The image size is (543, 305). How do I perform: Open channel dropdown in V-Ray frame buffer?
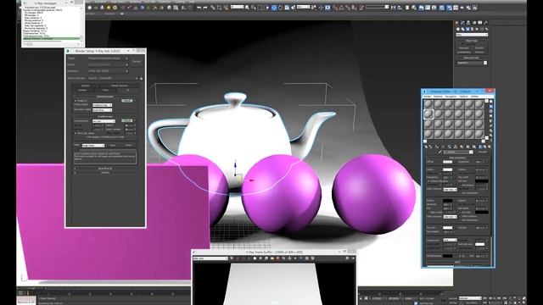(210, 258)
